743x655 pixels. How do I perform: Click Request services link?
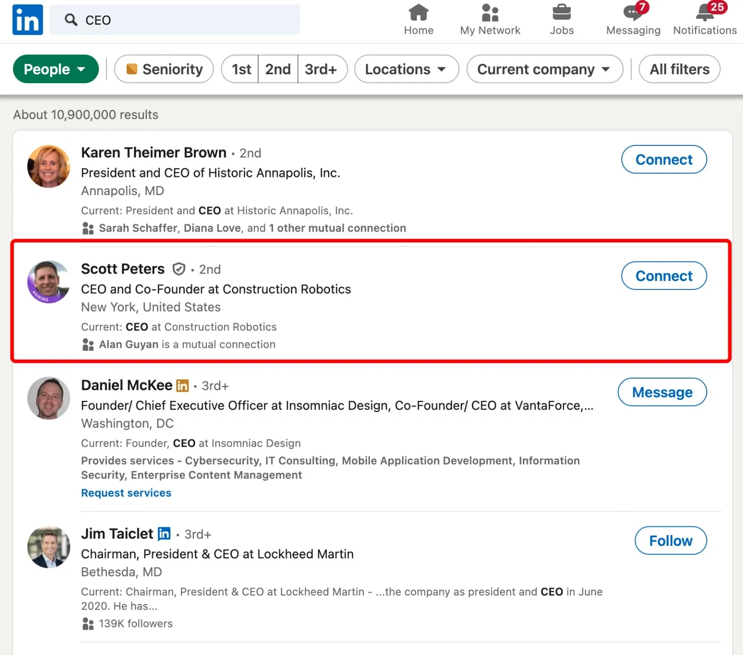(126, 493)
